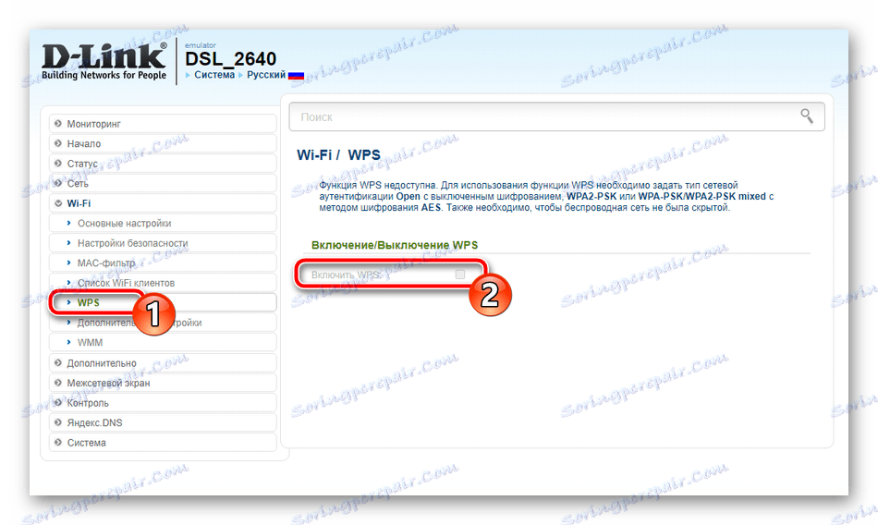Open the Система dropdown in header
Viewport: 878px width, 525px height.
click(213, 75)
